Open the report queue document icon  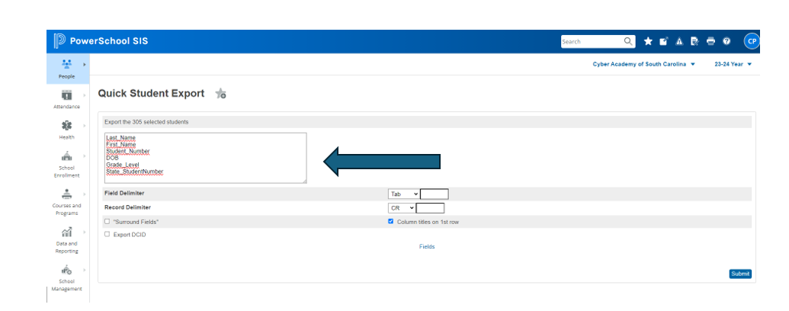tap(694, 41)
